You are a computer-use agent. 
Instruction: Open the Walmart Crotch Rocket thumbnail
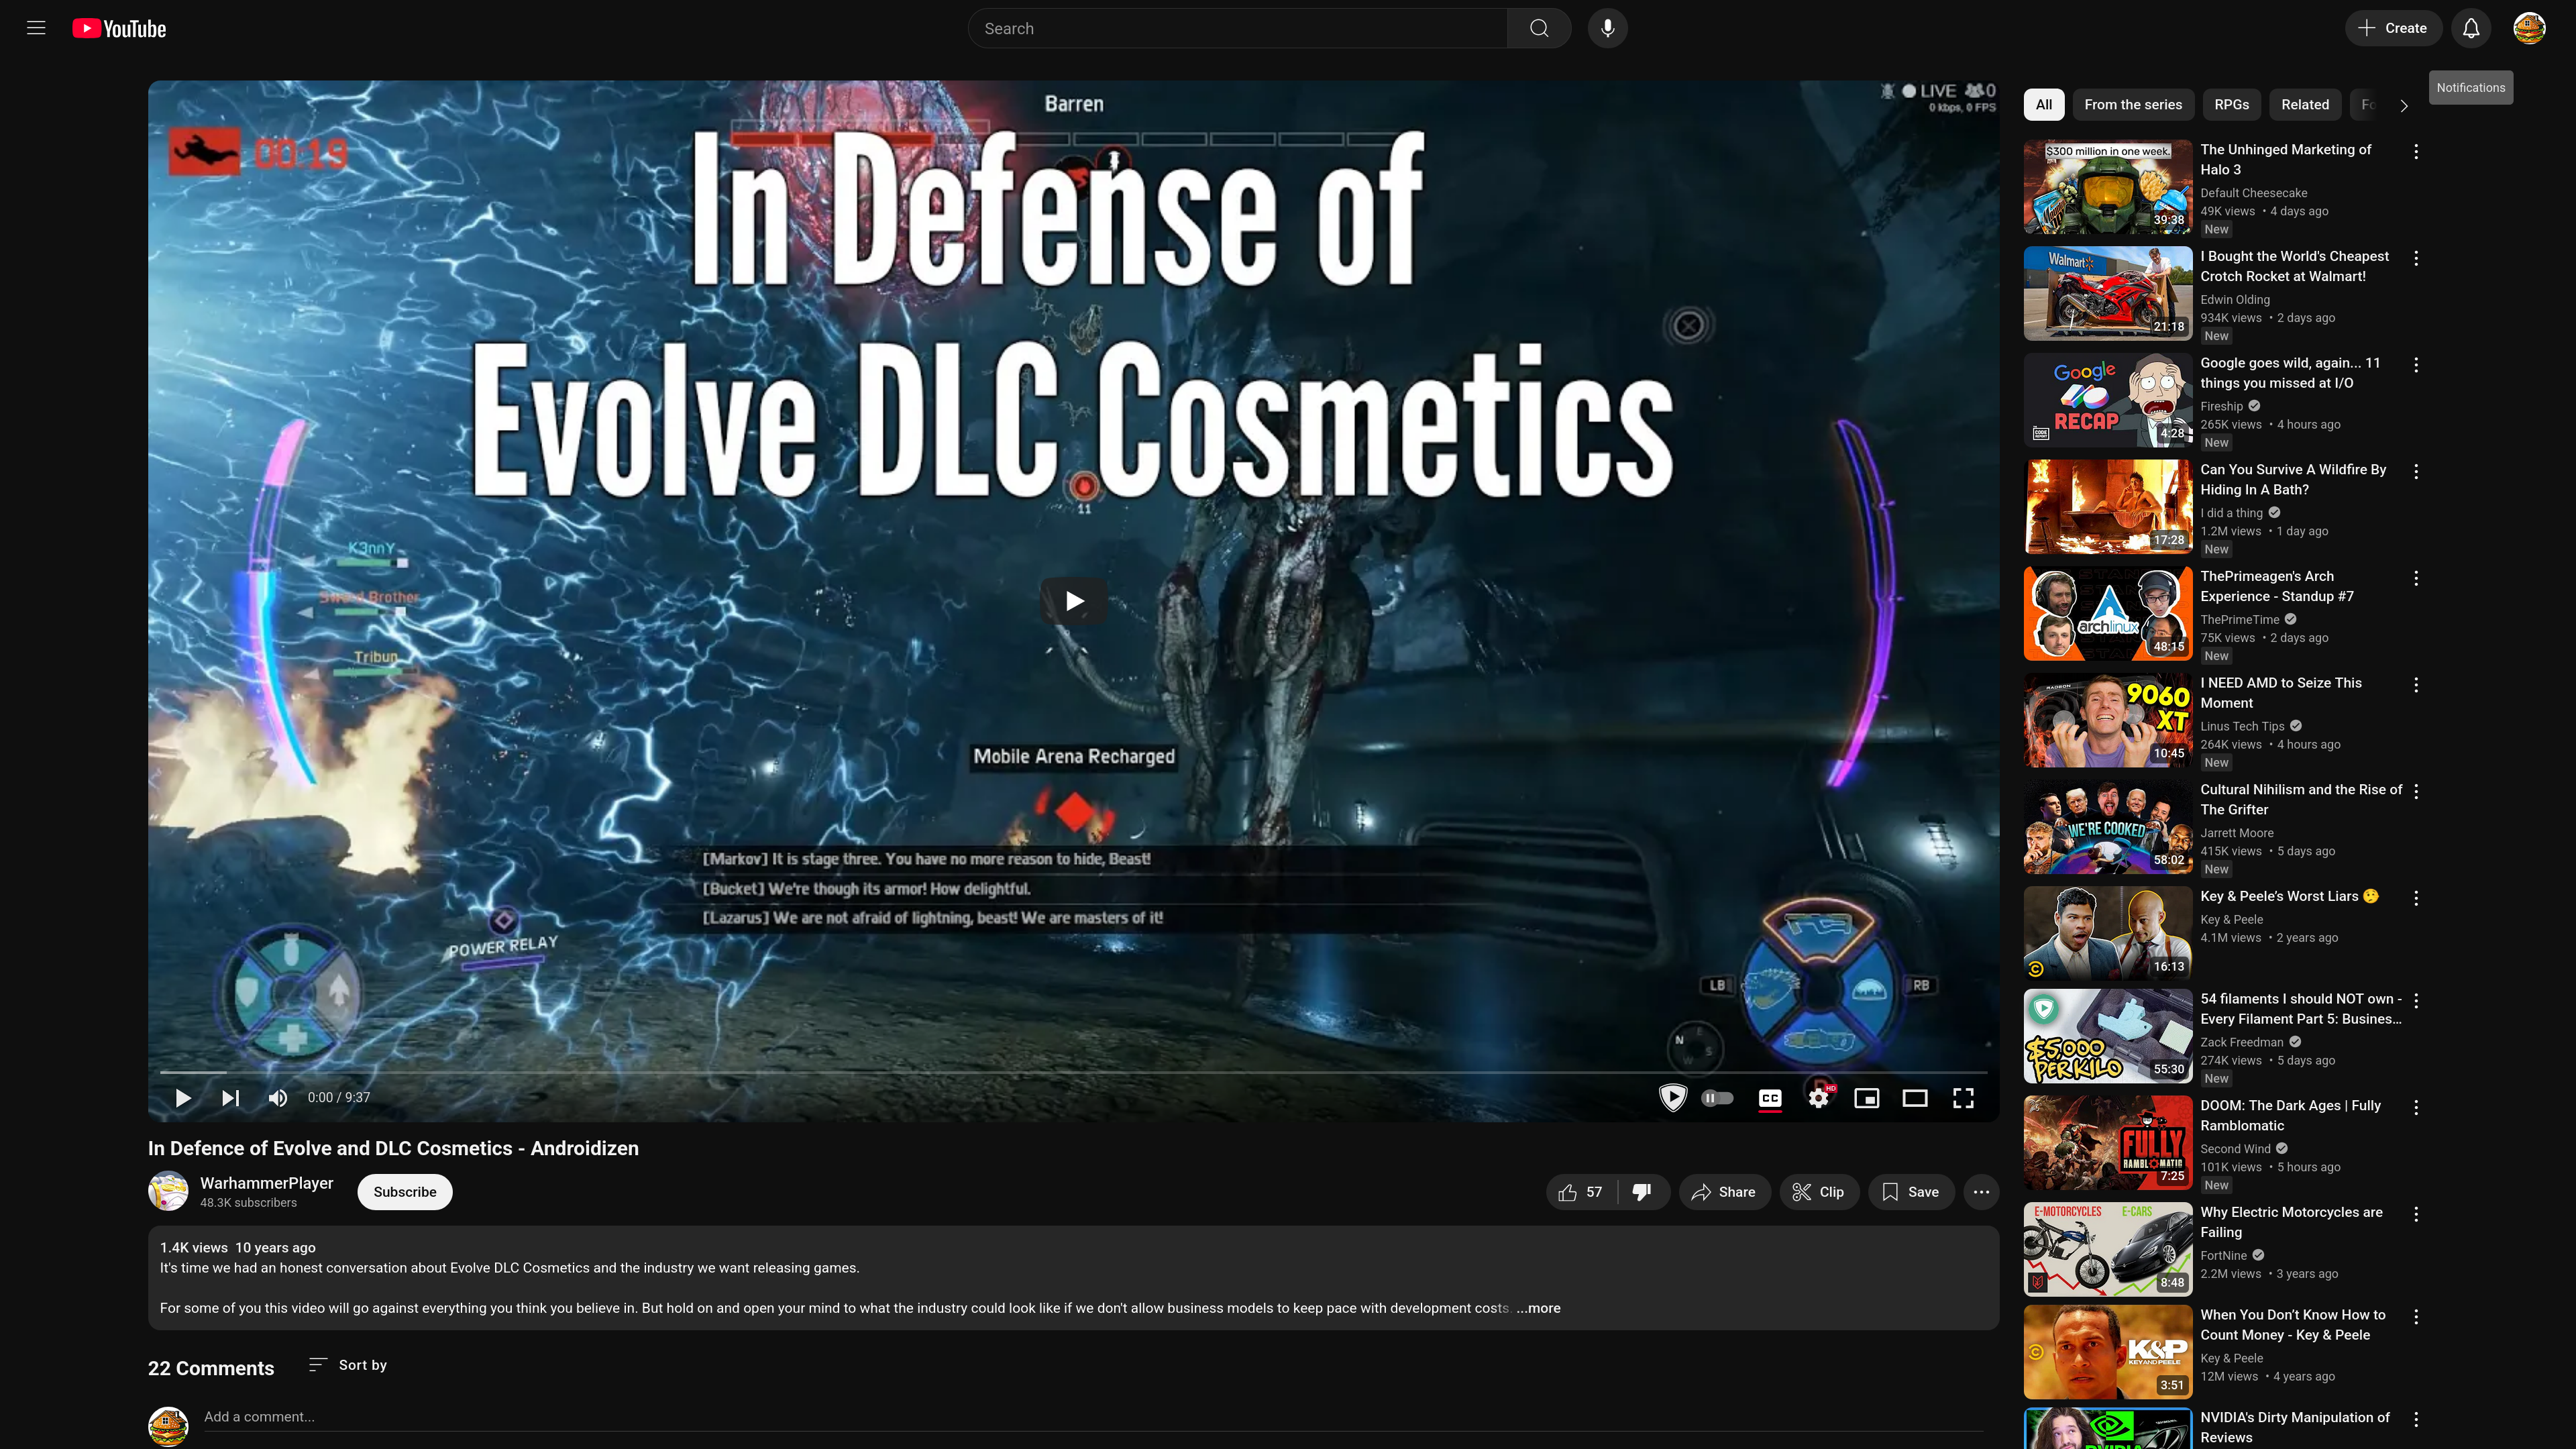(2108, 294)
